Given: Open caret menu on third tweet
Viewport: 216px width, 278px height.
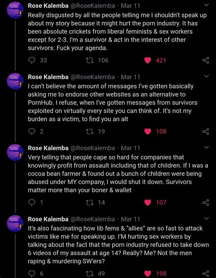Looking at the screenshot, I should click(206, 147).
